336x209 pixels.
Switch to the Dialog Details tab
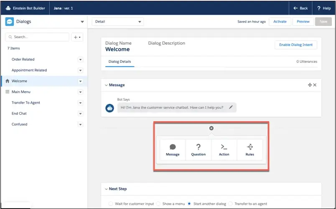tap(120, 61)
